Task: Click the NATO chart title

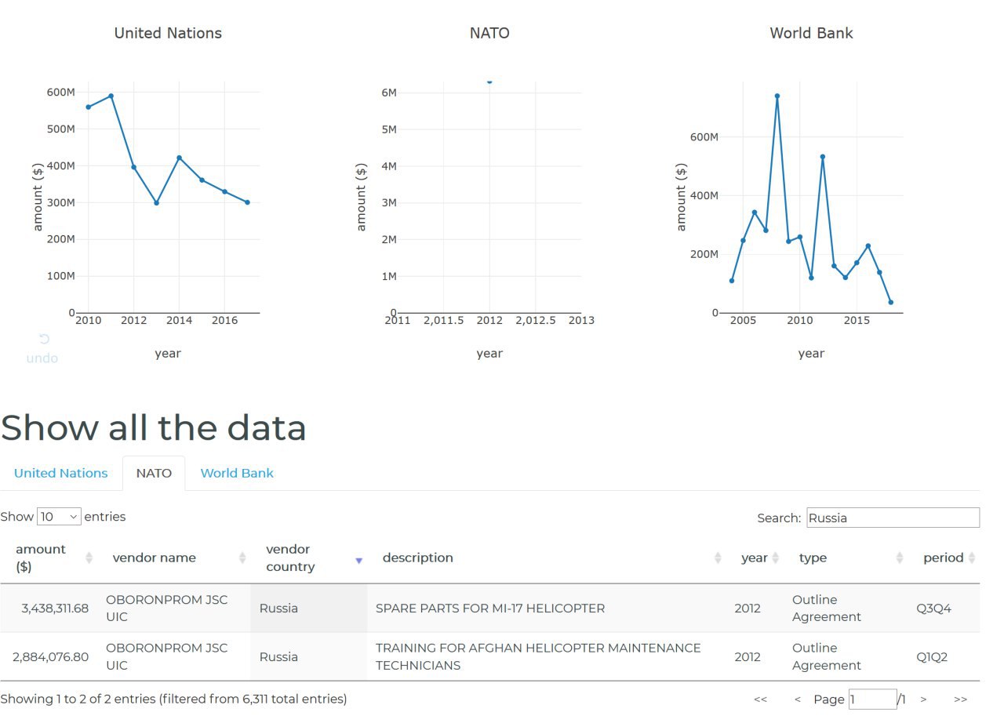Action: click(x=489, y=33)
